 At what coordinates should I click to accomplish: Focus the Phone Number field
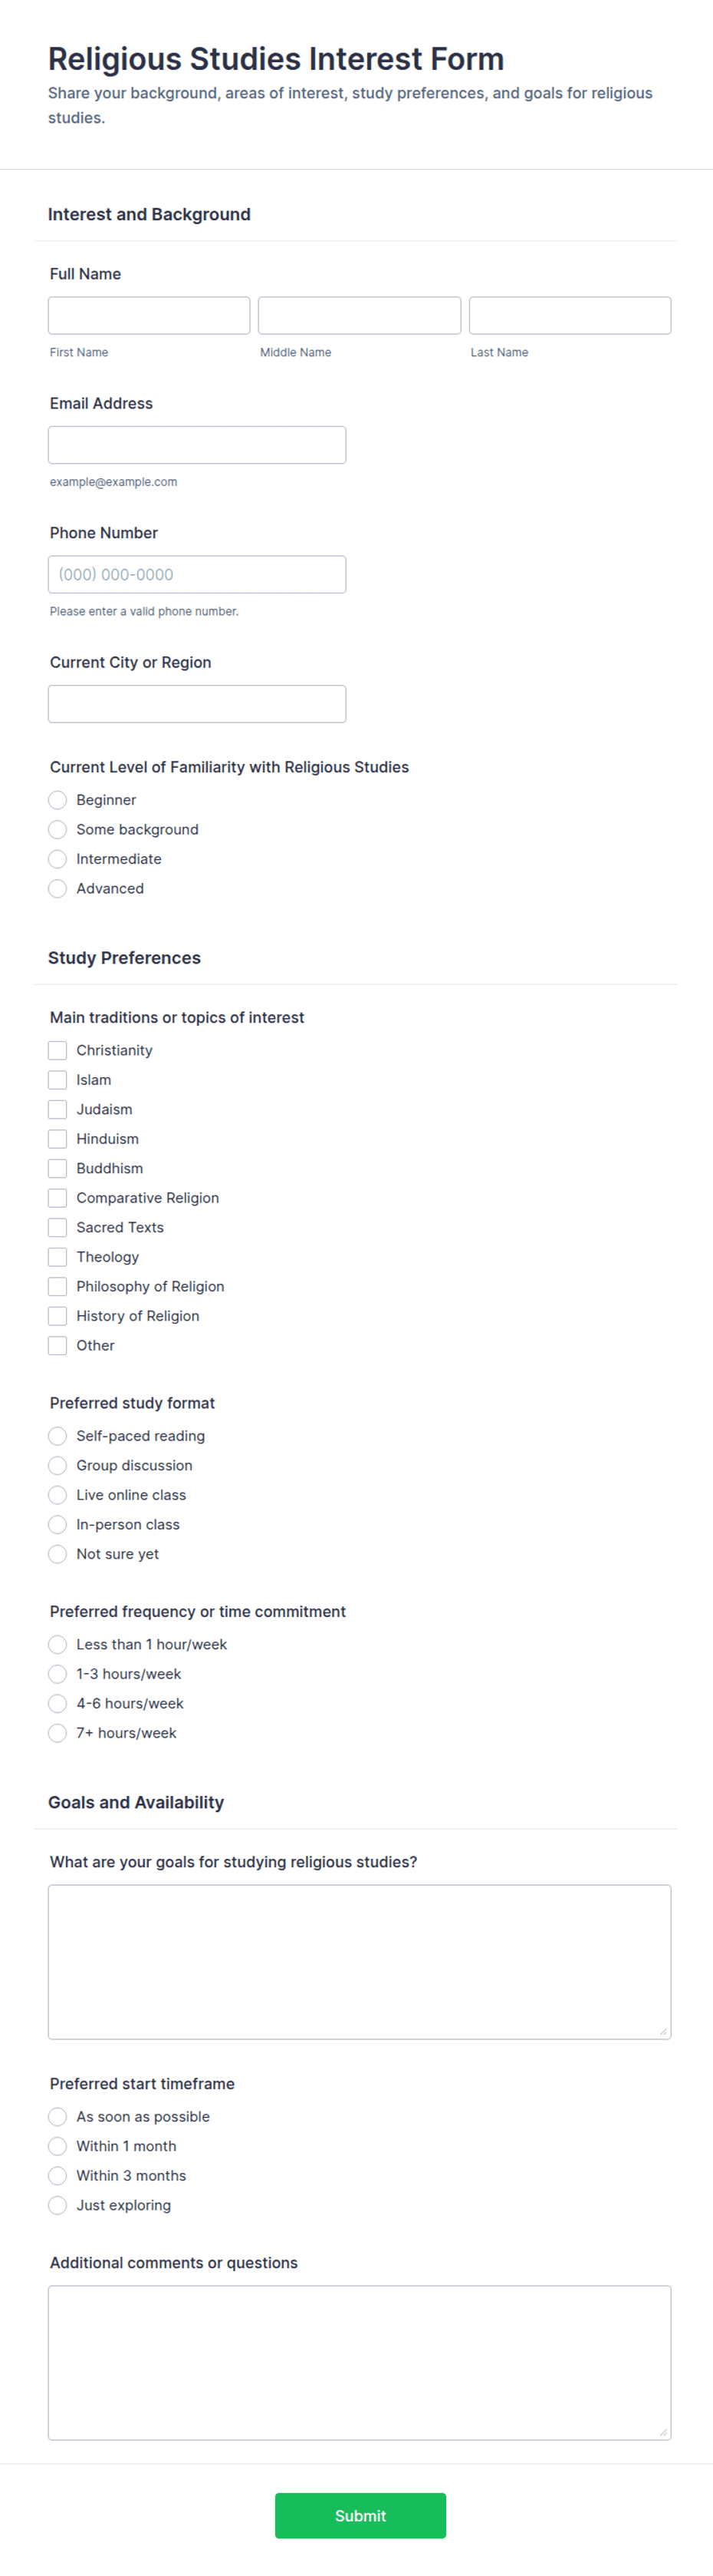(x=197, y=574)
